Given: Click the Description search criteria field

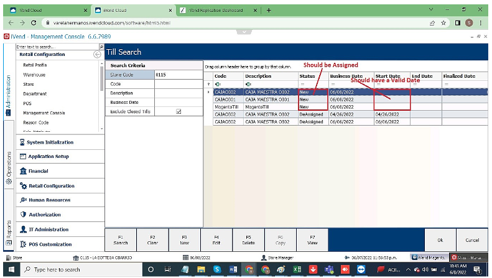Looking at the screenshot, I should point(179,93).
